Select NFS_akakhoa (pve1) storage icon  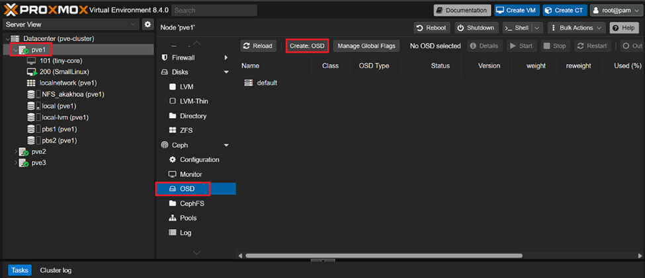coord(31,94)
